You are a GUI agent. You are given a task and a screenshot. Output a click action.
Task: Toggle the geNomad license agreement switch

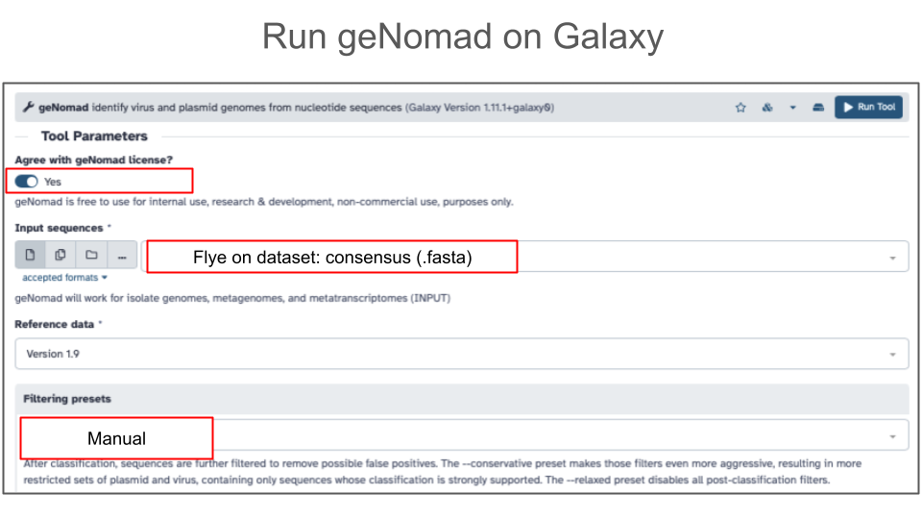pos(27,181)
